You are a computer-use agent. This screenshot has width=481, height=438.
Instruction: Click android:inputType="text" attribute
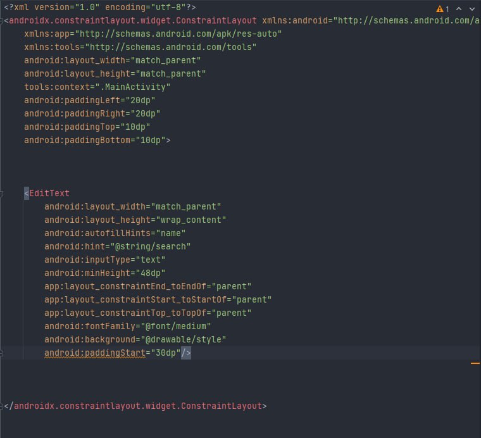click(105, 260)
